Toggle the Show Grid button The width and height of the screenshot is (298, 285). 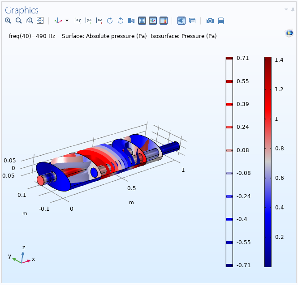point(142,21)
